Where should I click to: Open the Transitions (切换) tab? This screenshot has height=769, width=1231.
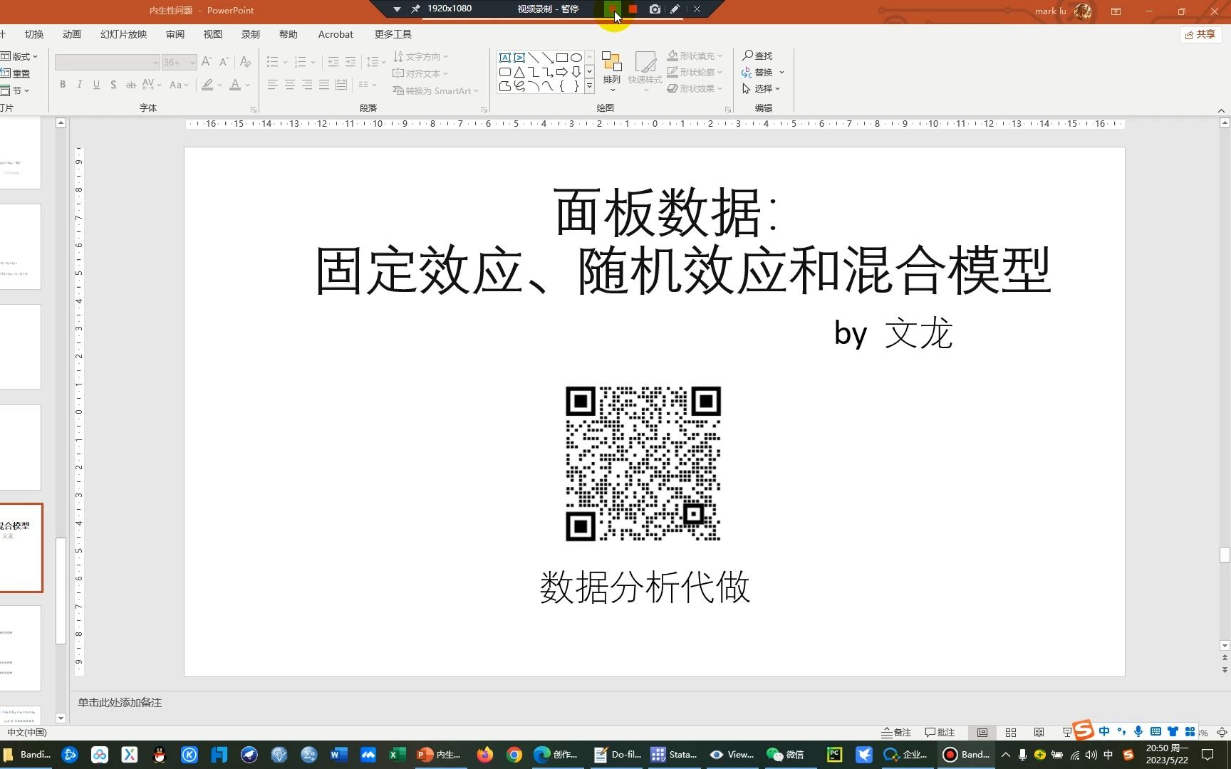[x=34, y=34]
